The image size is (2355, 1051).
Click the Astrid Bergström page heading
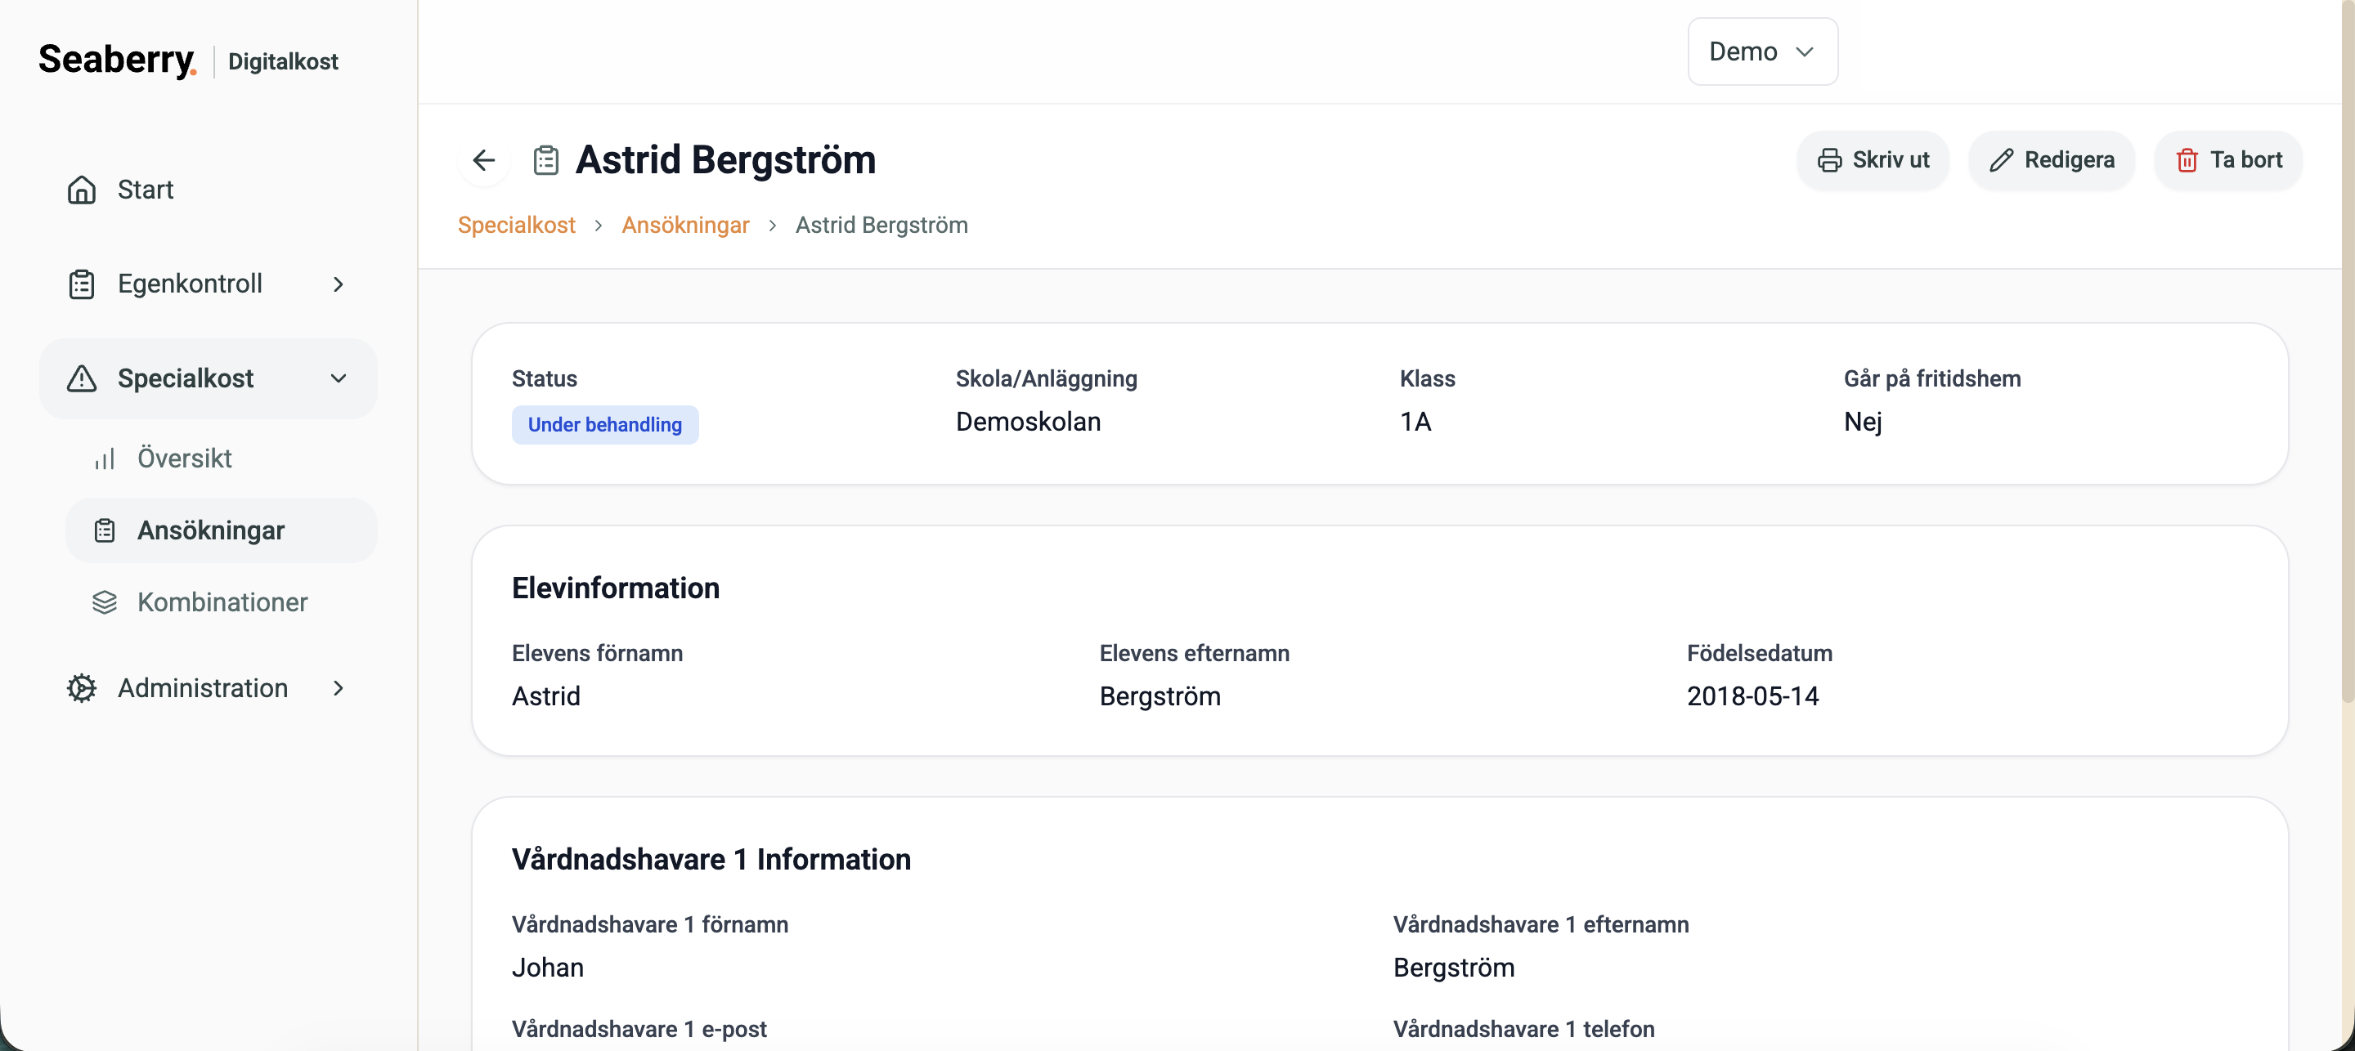(726, 160)
